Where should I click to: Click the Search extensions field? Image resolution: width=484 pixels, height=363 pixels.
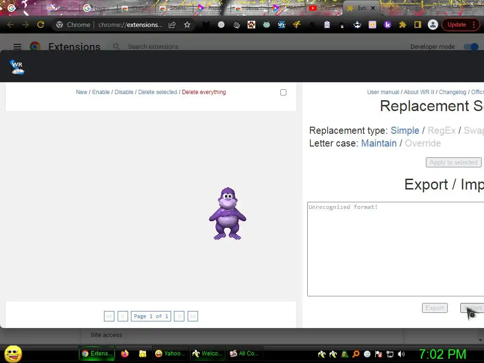(x=153, y=47)
